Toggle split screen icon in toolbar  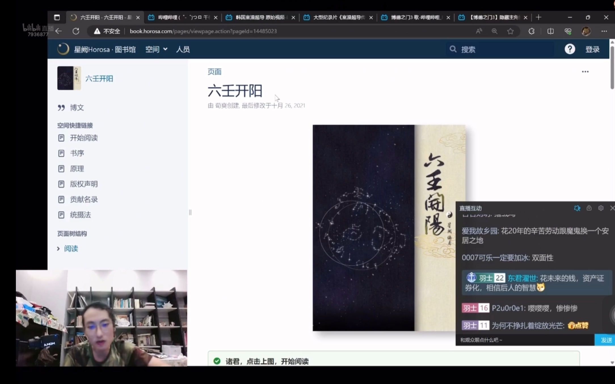[550, 31]
